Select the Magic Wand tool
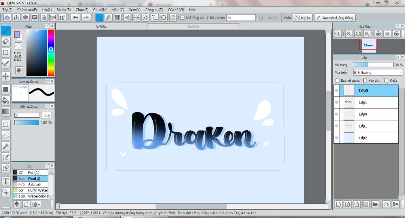 point(6,146)
